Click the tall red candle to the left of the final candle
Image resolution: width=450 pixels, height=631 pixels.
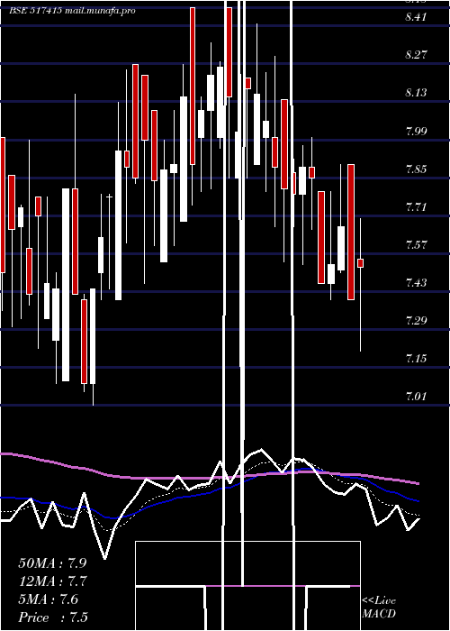[351, 232]
